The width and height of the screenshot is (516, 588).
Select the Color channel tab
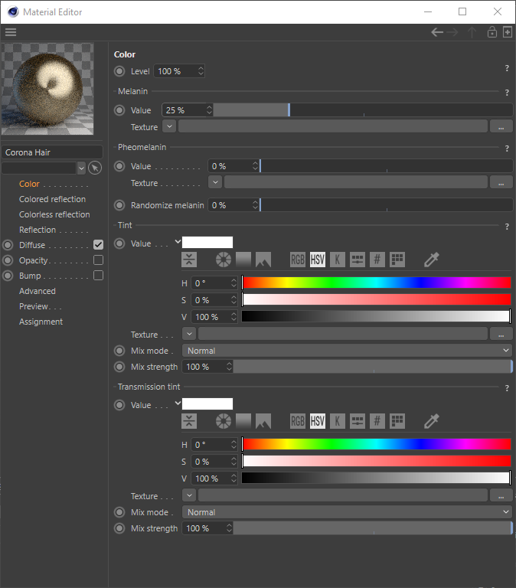29,184
